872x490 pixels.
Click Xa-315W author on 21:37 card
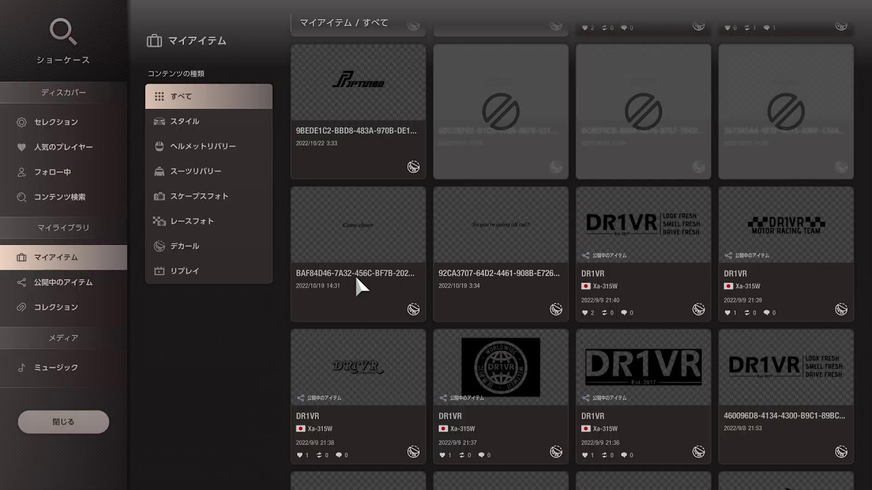pyautogui.click(x=456, y=429)
